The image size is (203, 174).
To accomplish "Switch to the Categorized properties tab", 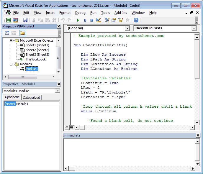I will pos(32,98).
